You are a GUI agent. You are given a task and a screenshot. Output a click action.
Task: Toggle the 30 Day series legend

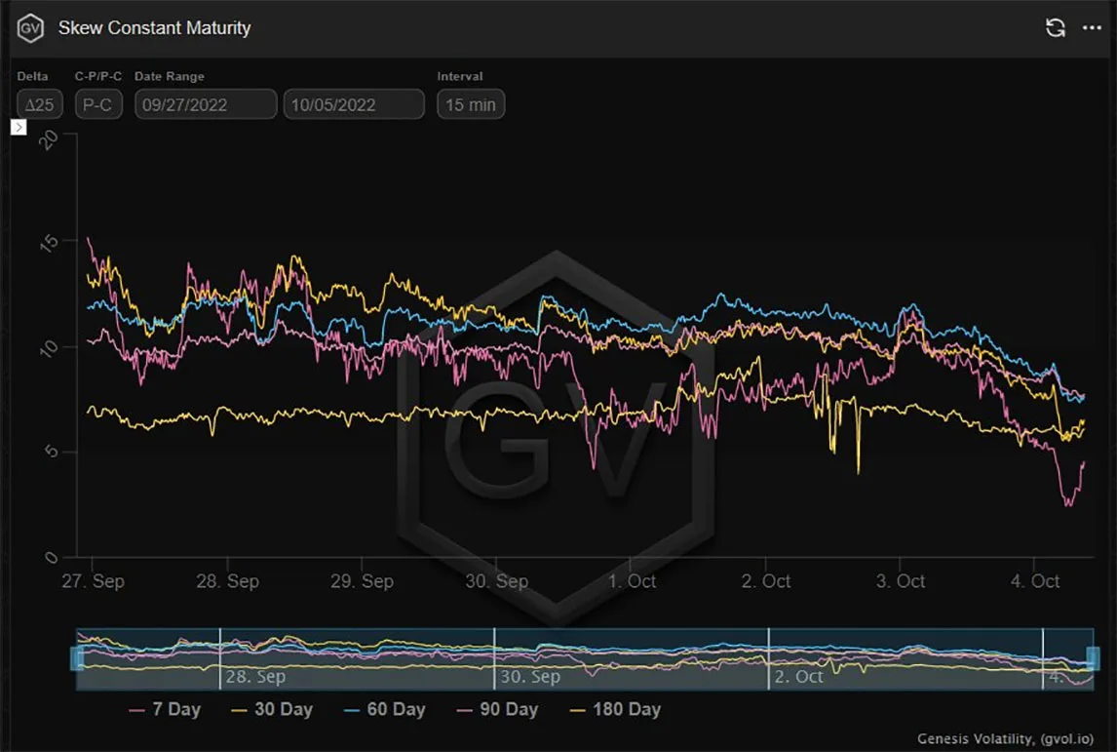point(272,709)
